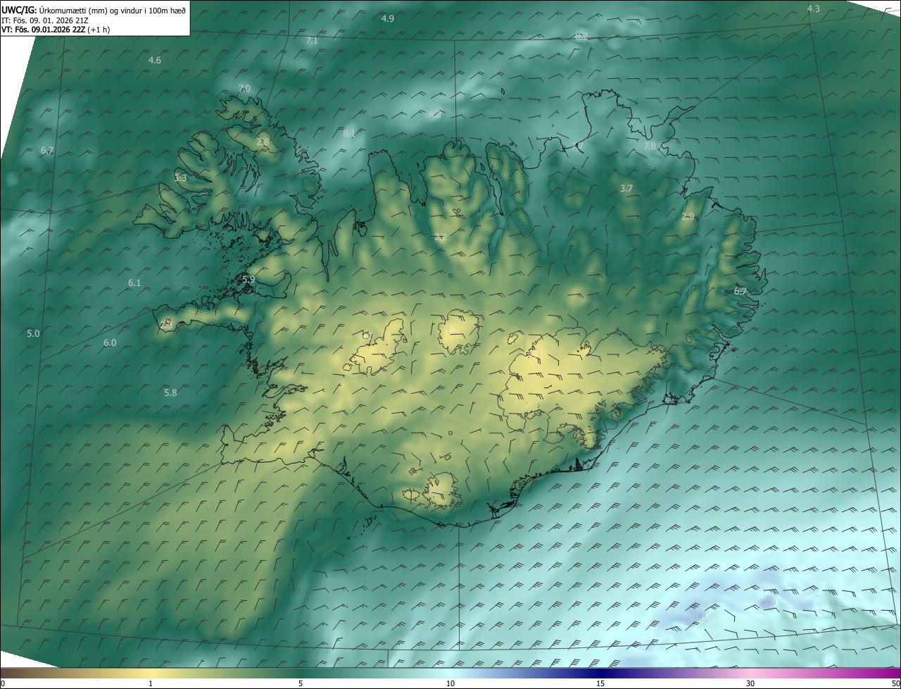The height and width of the screenshot is (689, 901).
Task: Click the colorbar tick label 15
Action: point(600,683)
